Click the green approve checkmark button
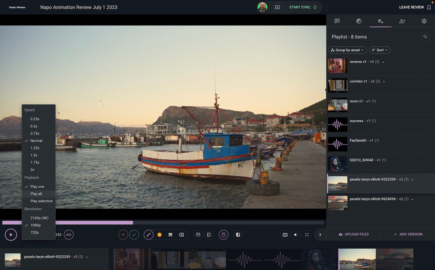Viewport: 435px width, 270px height. (x=134, y=235)
